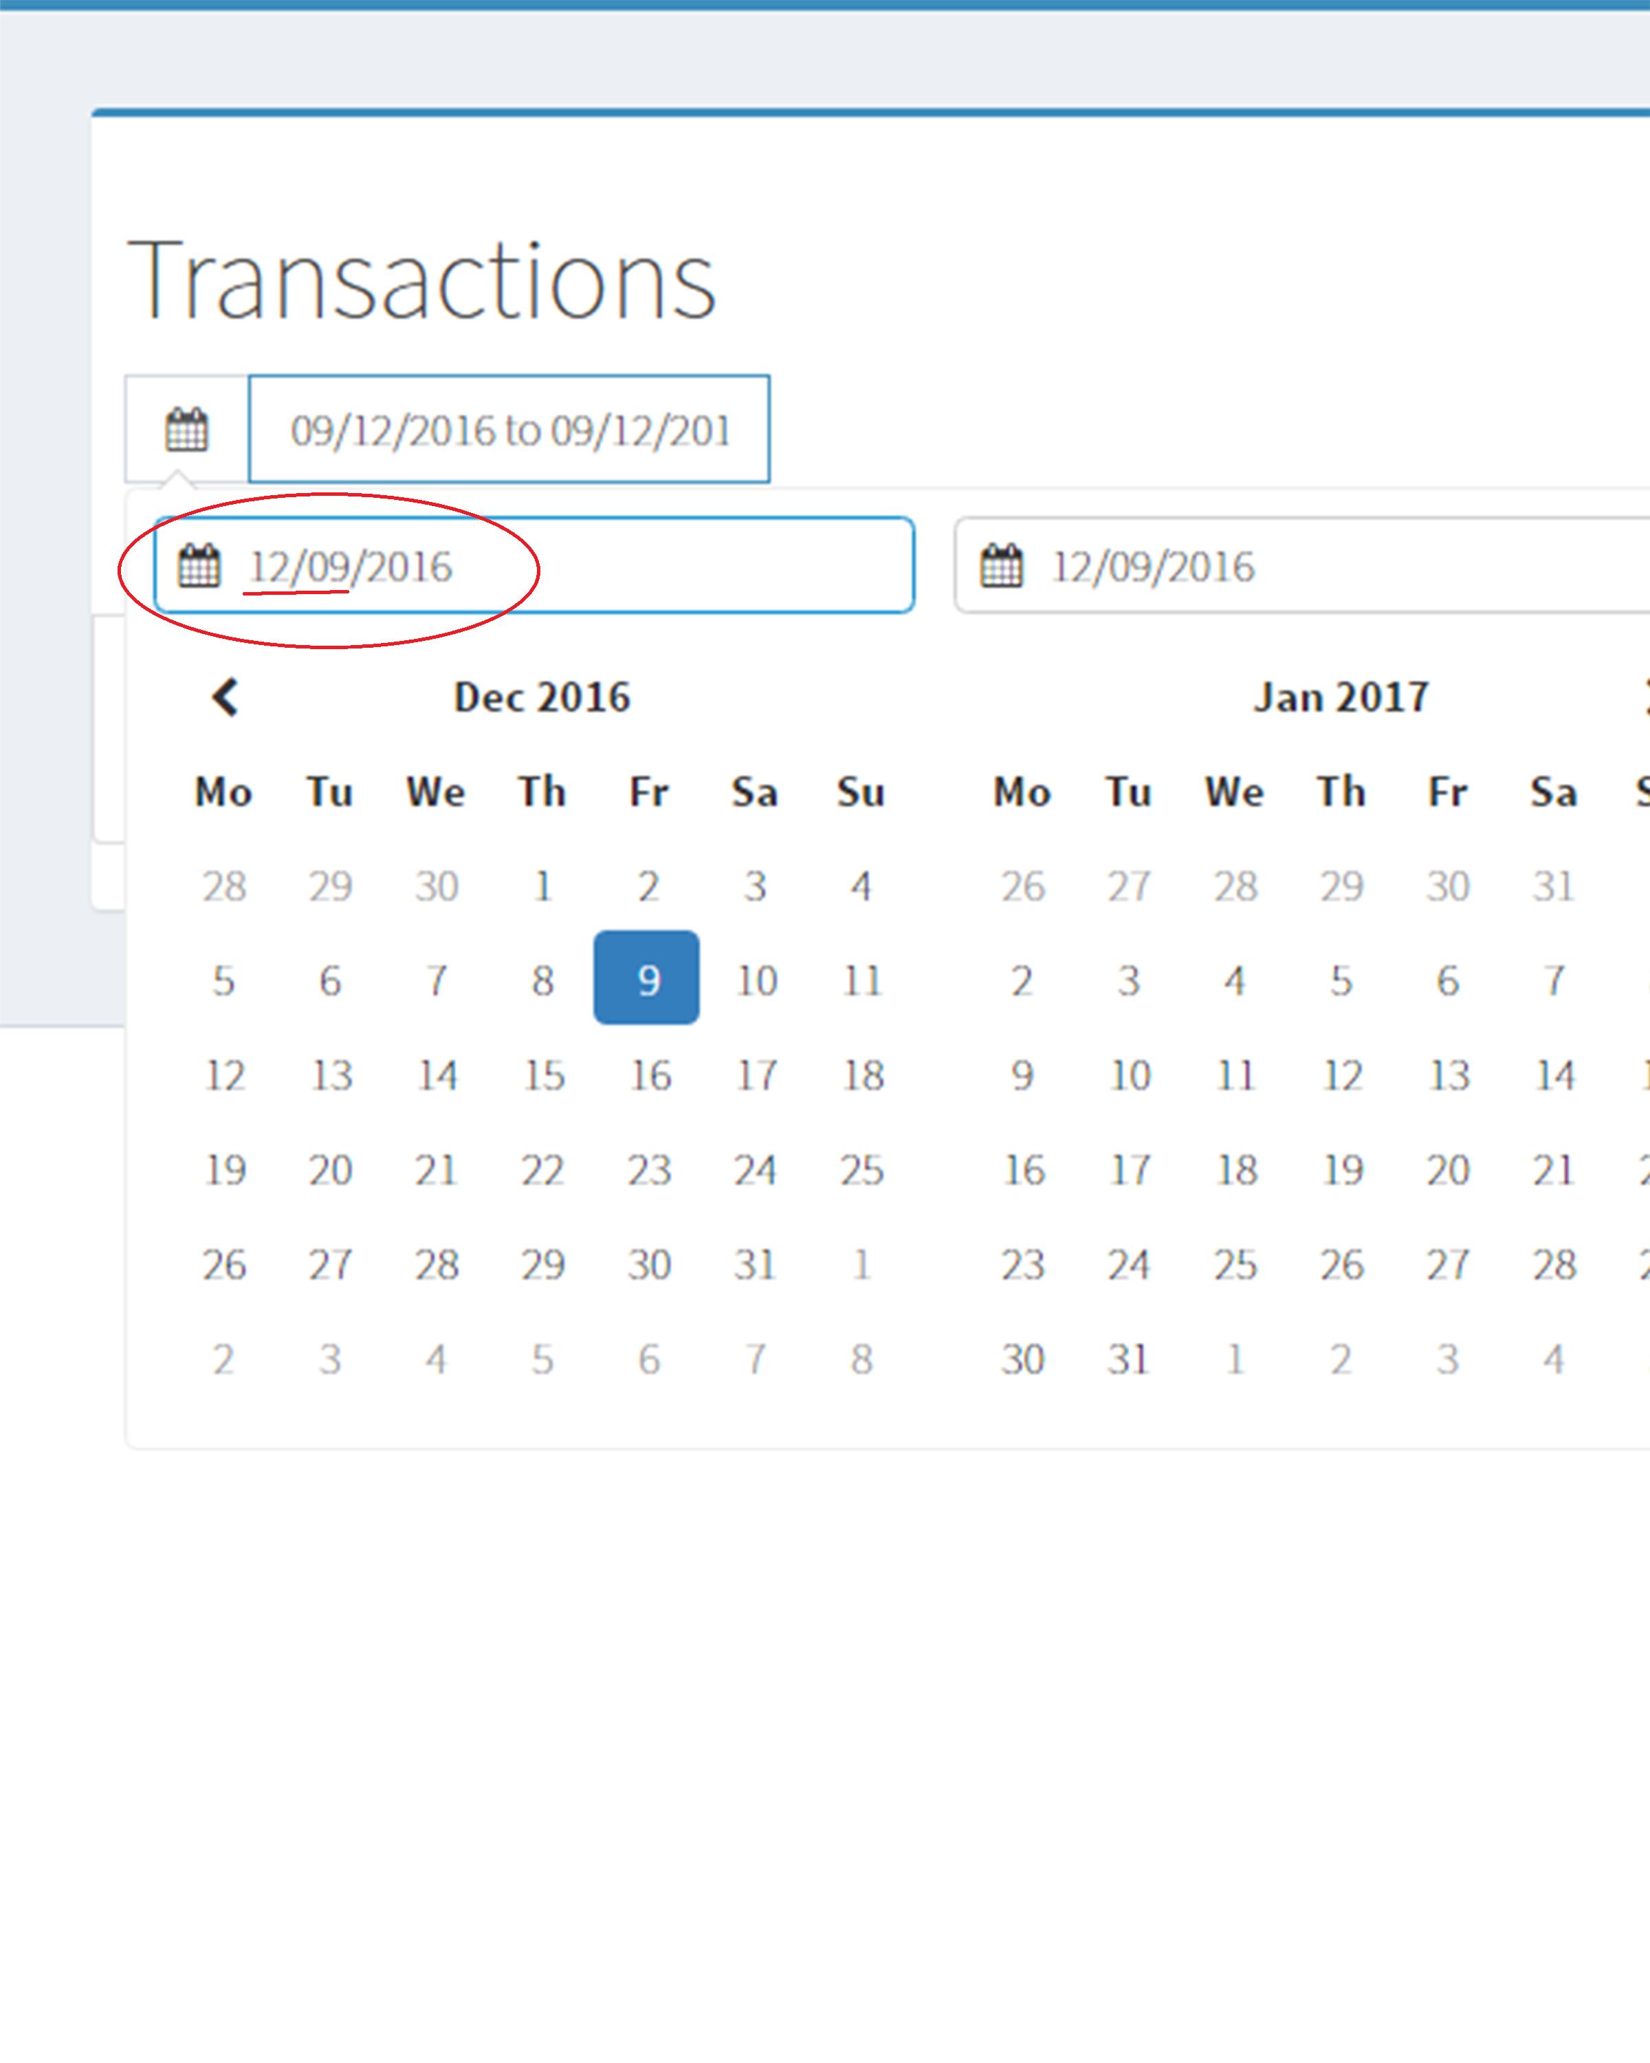Viewport: 1650px width, 2063px height.
Task: Select the highlighted 9 in Dec 2016
Action: tap(648, 979)
